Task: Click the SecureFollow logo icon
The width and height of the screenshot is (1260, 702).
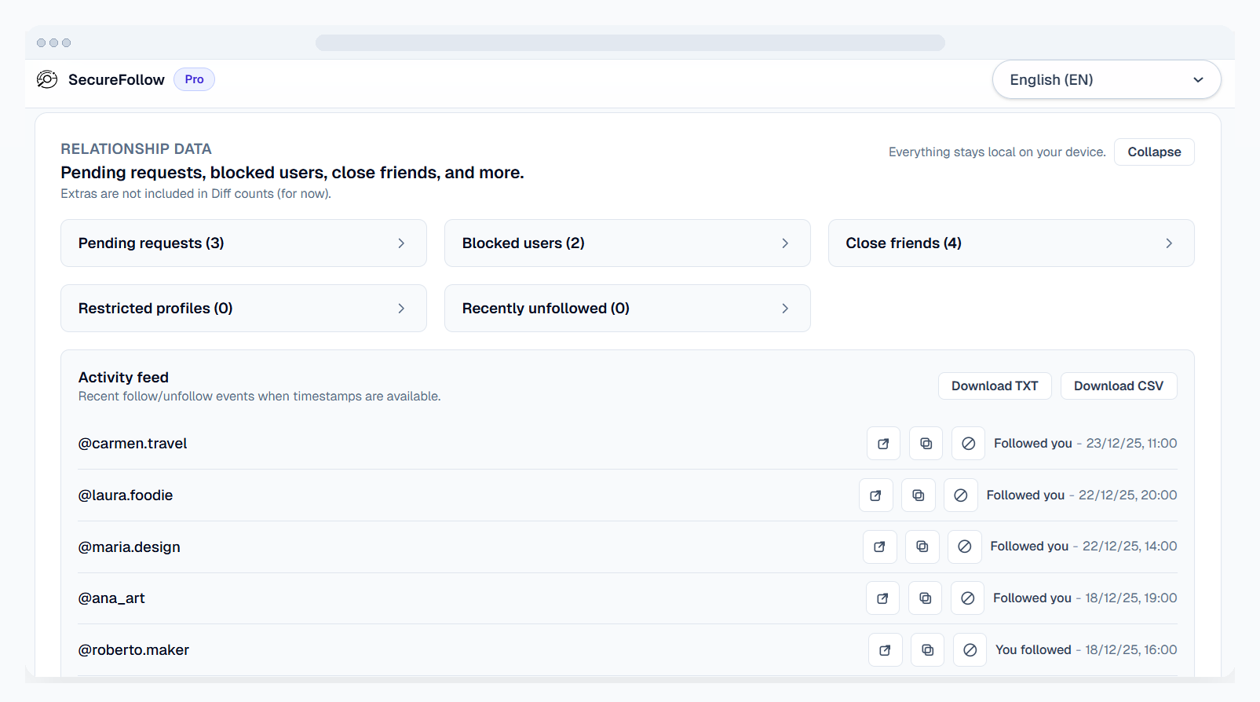Action: [47, 79]
